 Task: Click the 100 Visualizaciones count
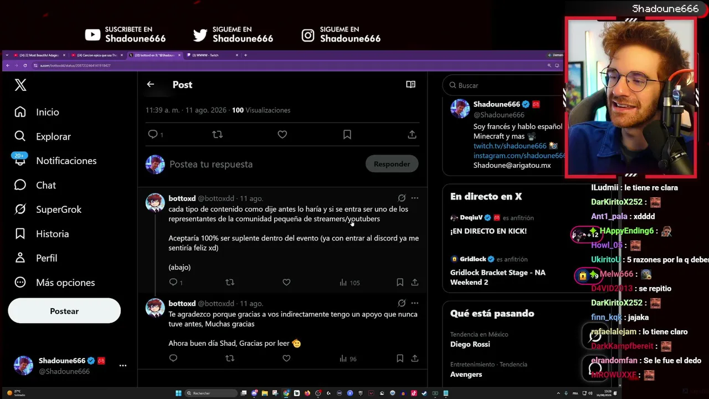pyautogui.click(x=261, y=110)
